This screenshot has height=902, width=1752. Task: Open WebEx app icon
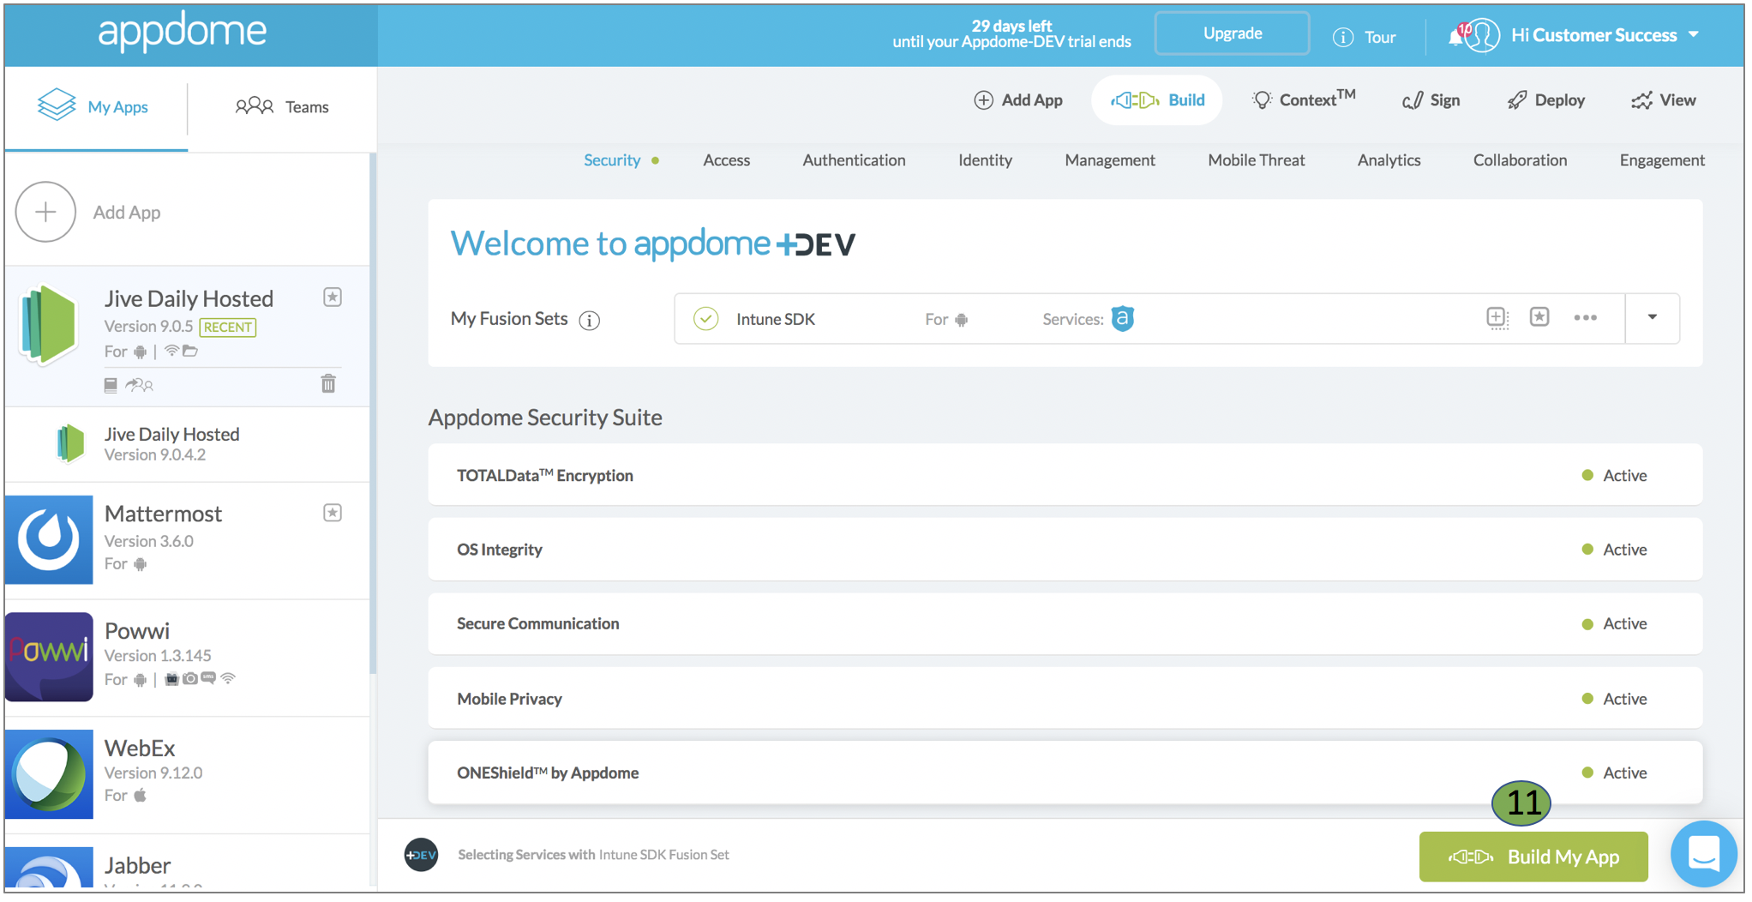coord(49,774)
